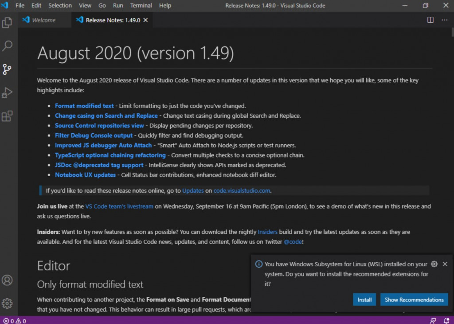This screenshot has width=454, height=324.
Task: Open the File menu
Action: [x=20, y=5]
